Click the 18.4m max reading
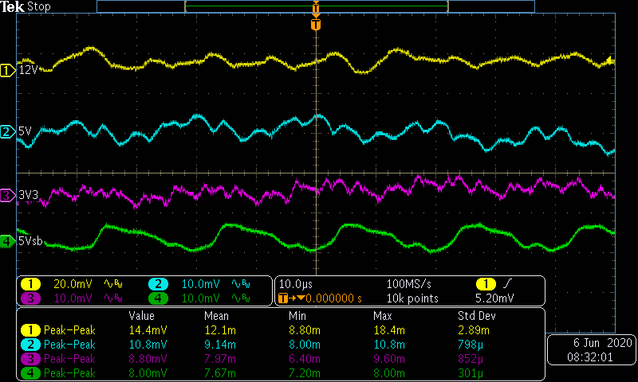This screenshot has width=638, height=382. (x=389, y=330)
